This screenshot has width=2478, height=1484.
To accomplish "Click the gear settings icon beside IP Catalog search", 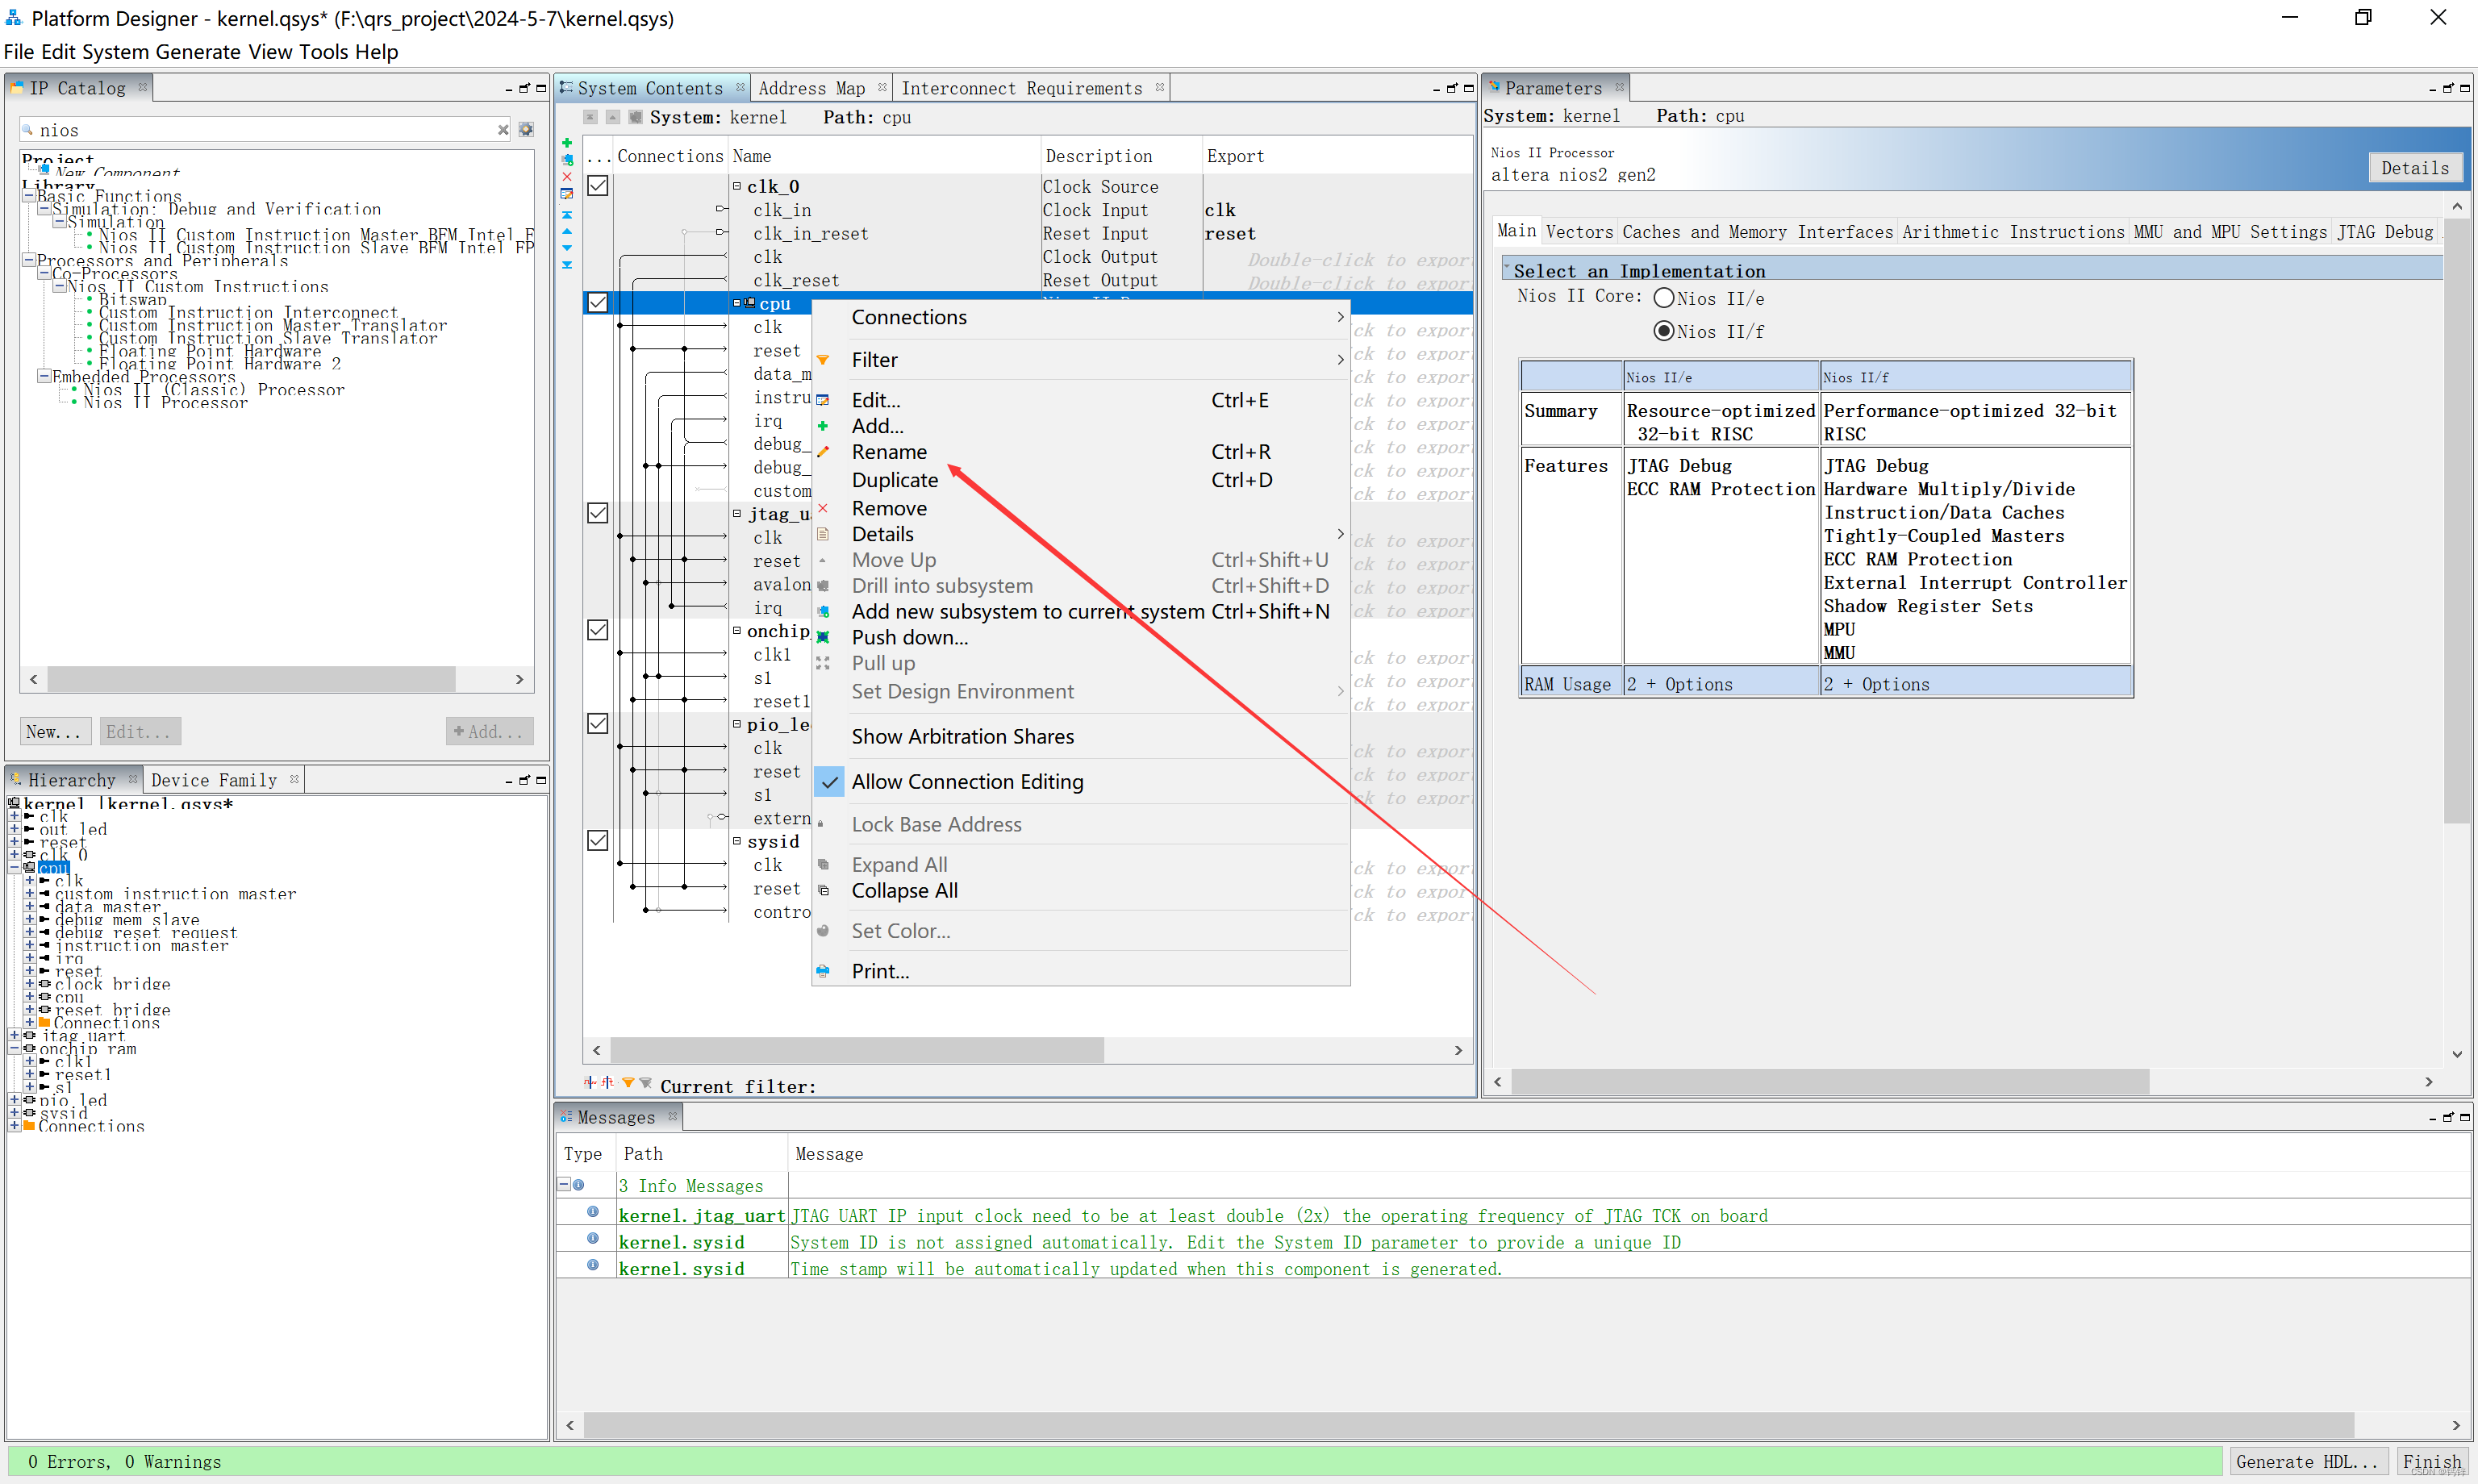I will (x=526, y=130).
